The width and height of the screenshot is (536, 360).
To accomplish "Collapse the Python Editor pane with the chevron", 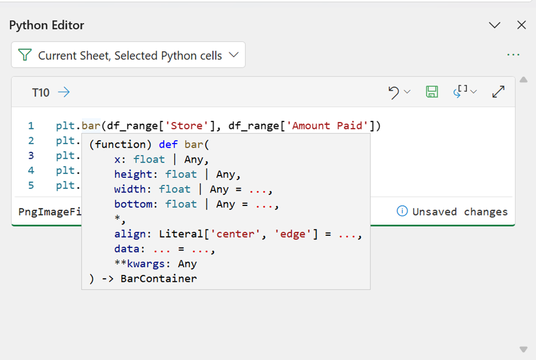I will [494, 25].
